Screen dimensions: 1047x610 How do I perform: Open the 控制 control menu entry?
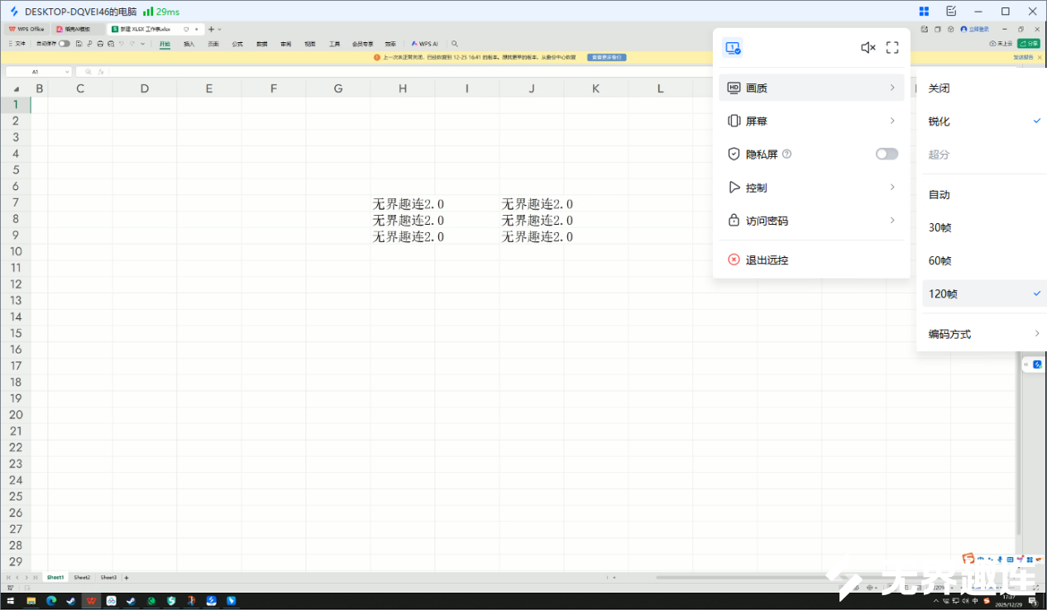(810, 188)
